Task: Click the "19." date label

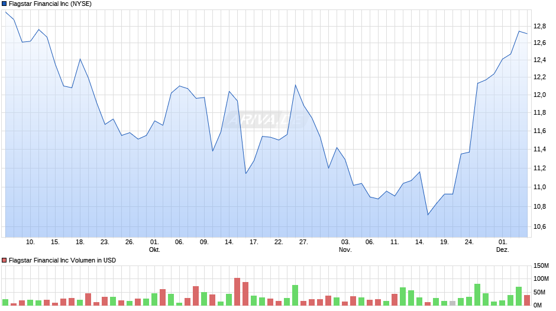Action: coord(444,242)
